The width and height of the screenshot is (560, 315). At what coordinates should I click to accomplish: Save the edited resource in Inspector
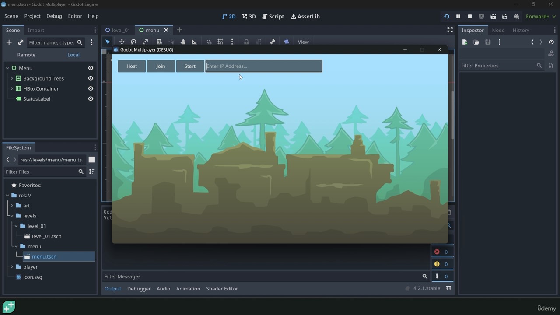pos(488,42)
